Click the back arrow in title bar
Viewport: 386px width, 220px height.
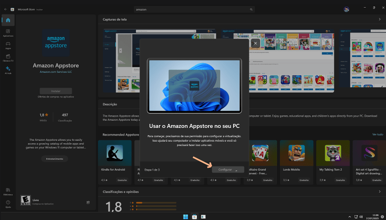tap(5, 9)
